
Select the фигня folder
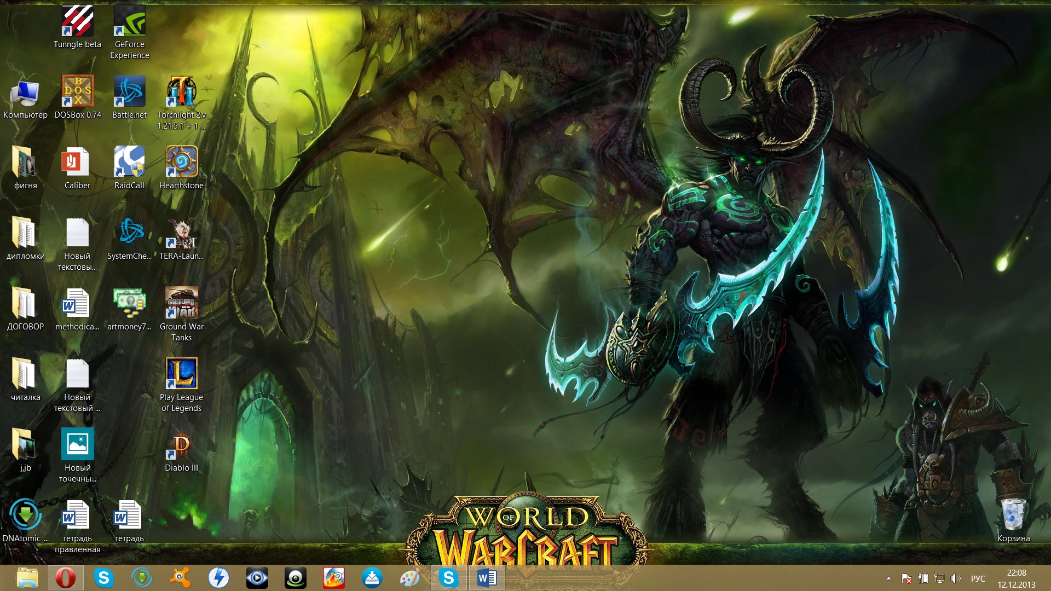click(x=25, y=168)
